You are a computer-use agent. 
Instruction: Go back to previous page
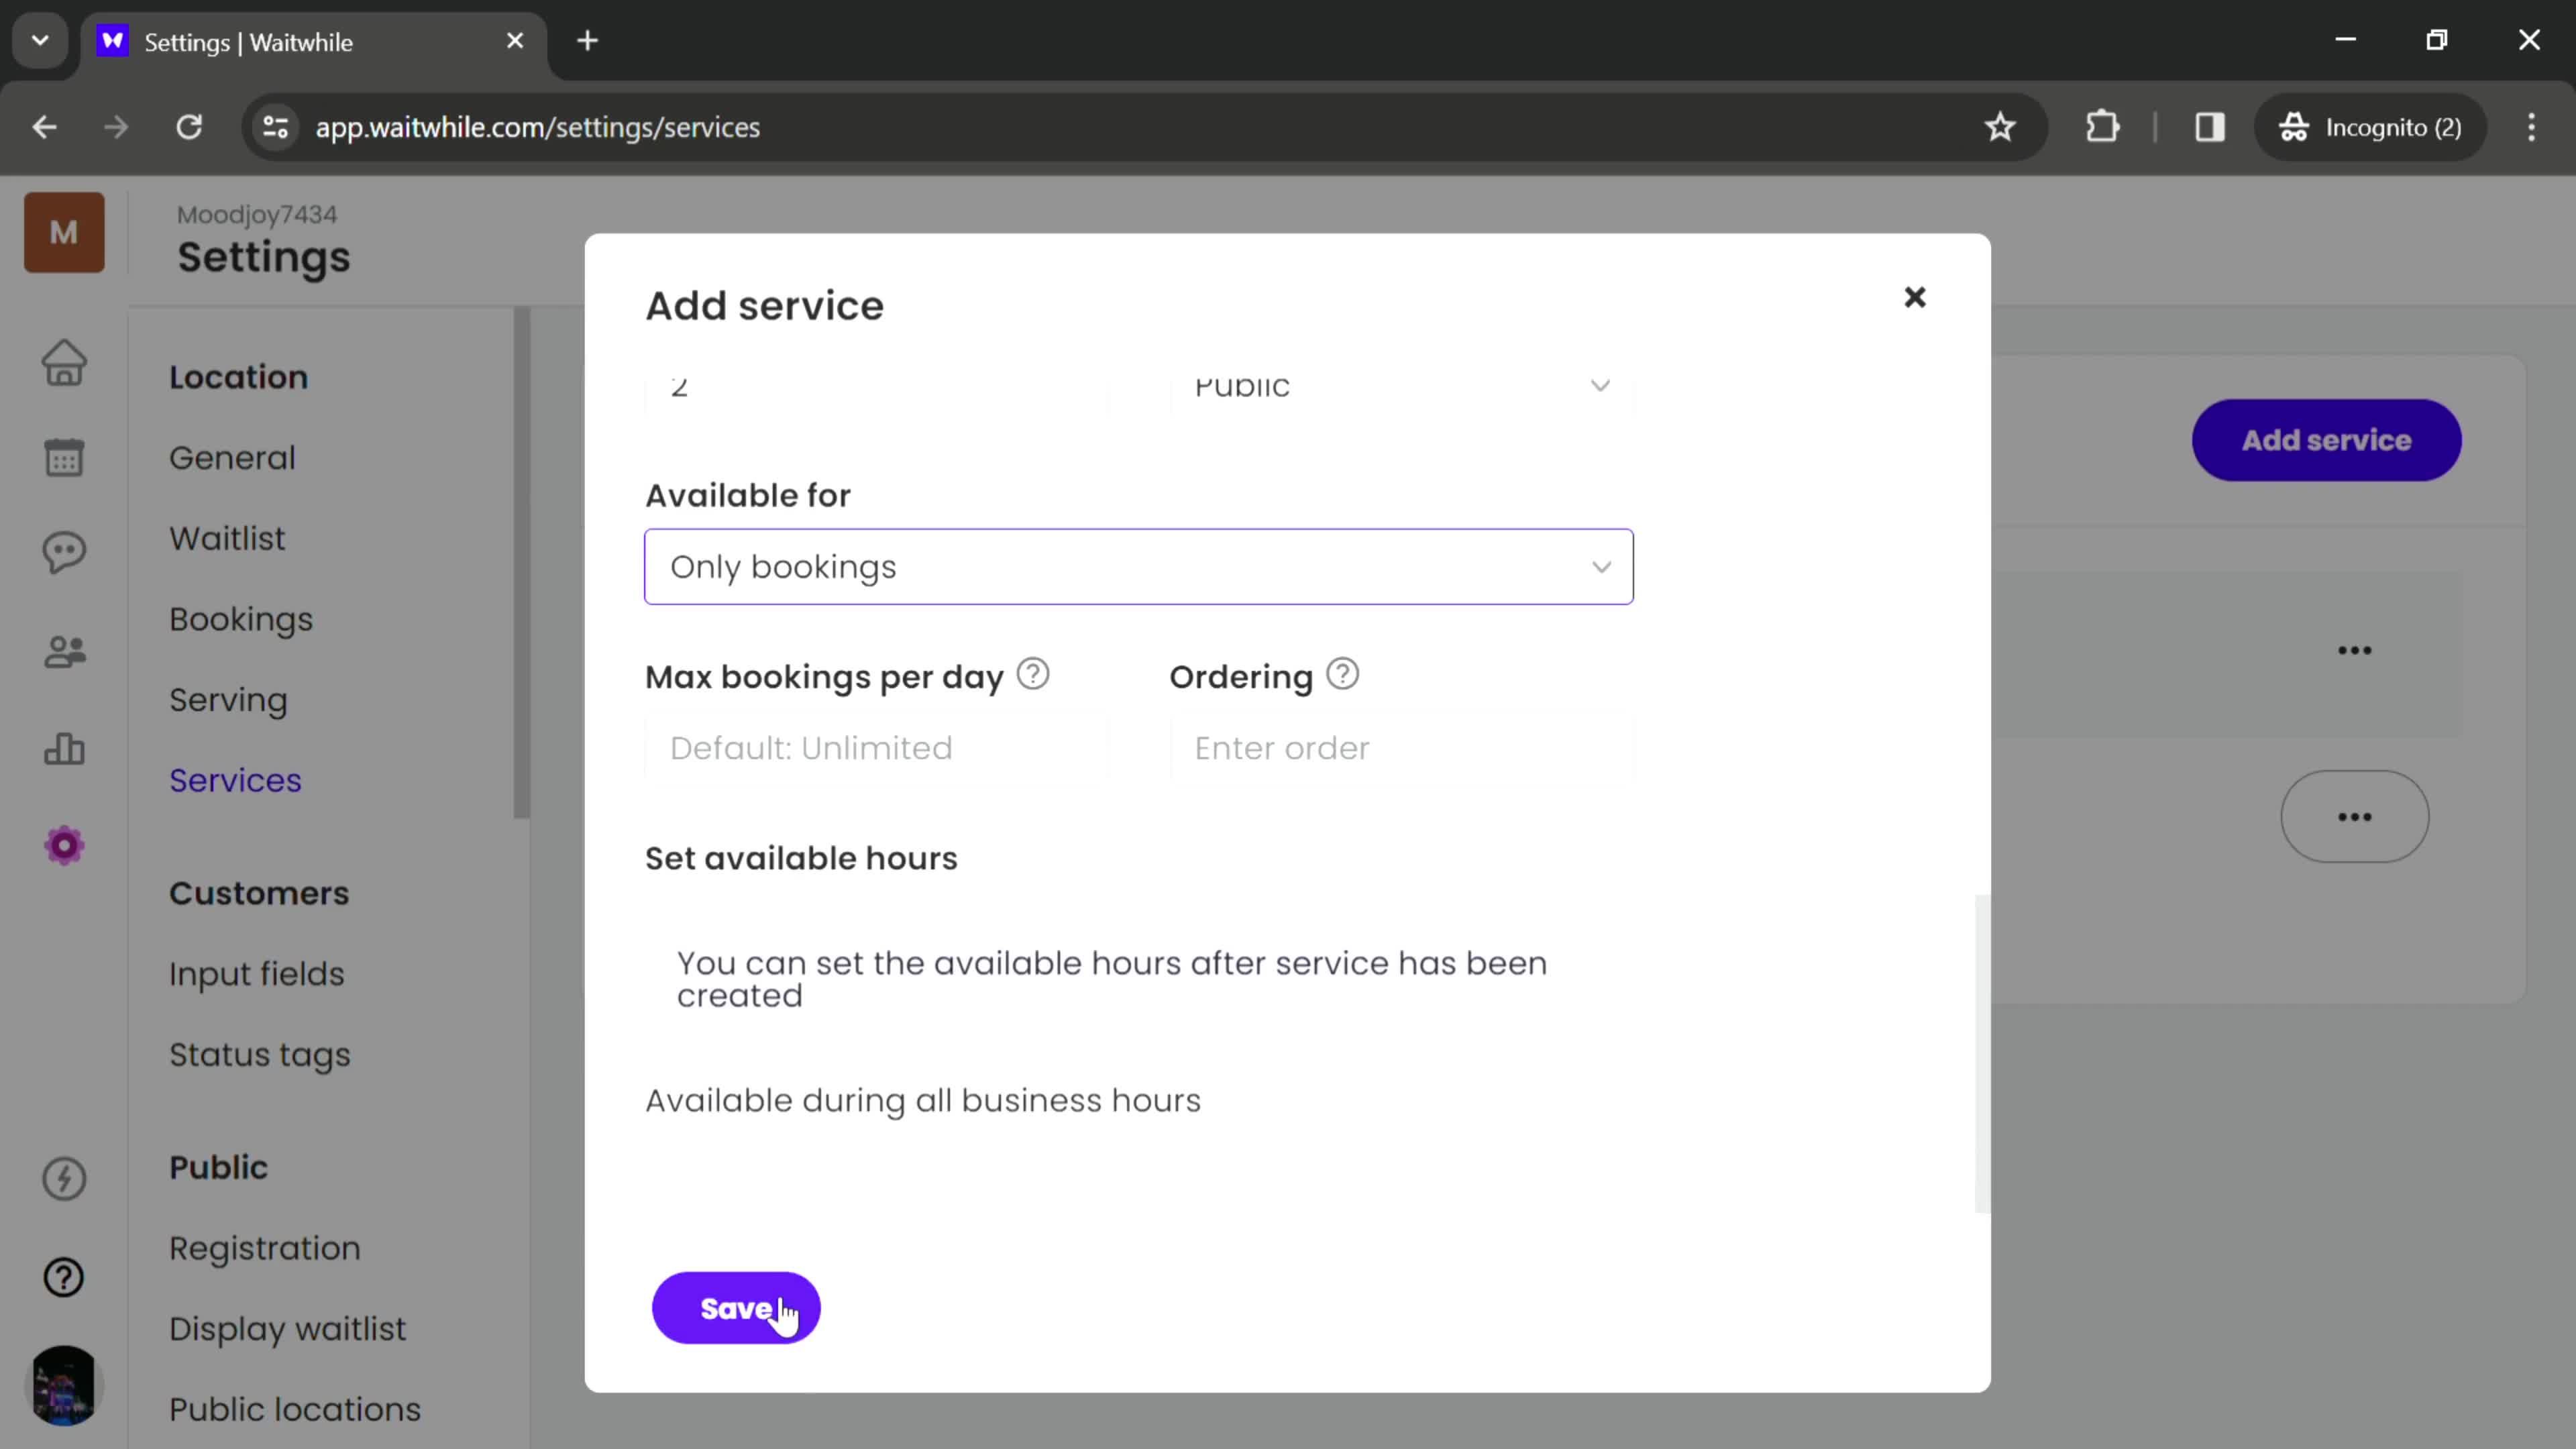tap(44, 127)
